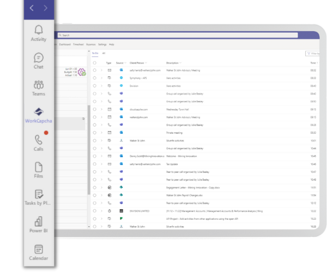Click email type icon on Tax Update row
The image size is (327, 272).
tap(110, 164)
